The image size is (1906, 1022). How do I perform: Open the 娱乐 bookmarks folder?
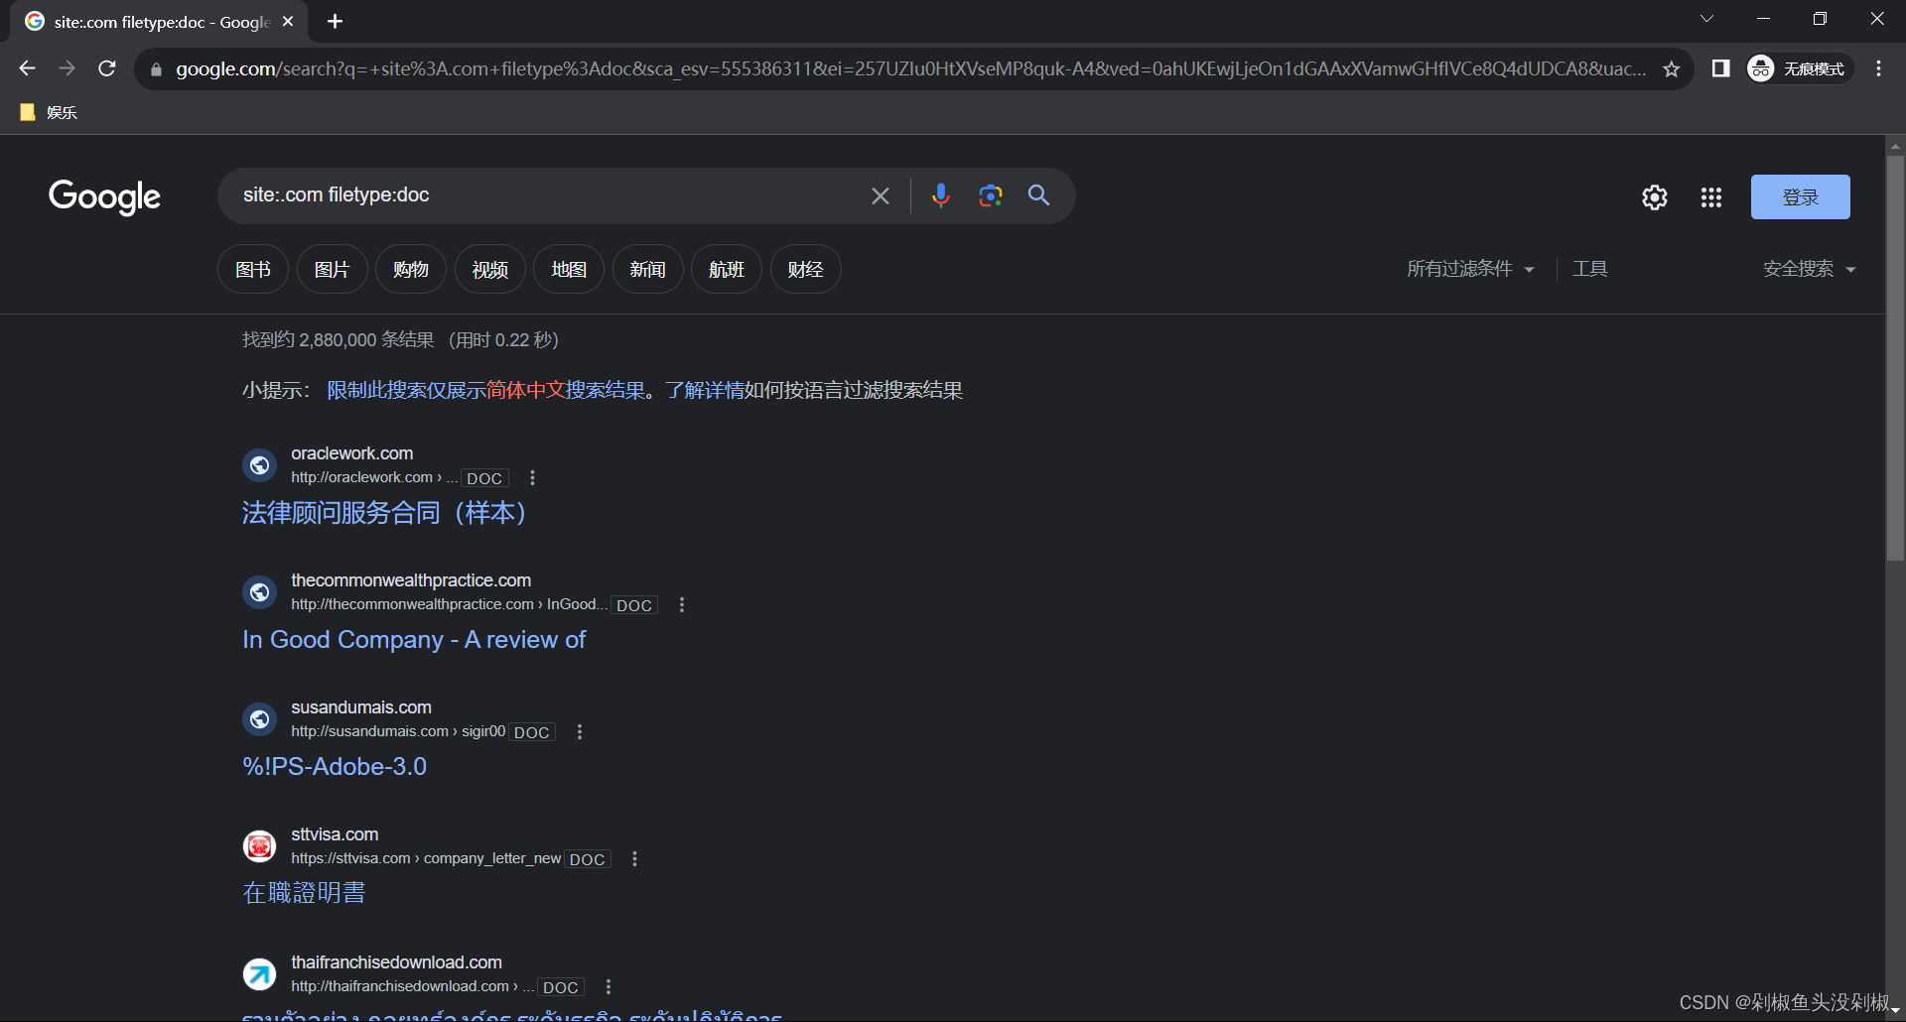click(49, 112)
